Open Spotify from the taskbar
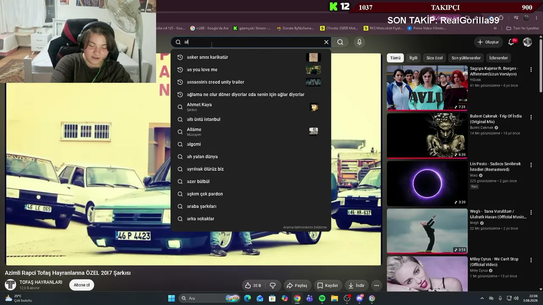 pyautogui.click(x=322, y=298)
